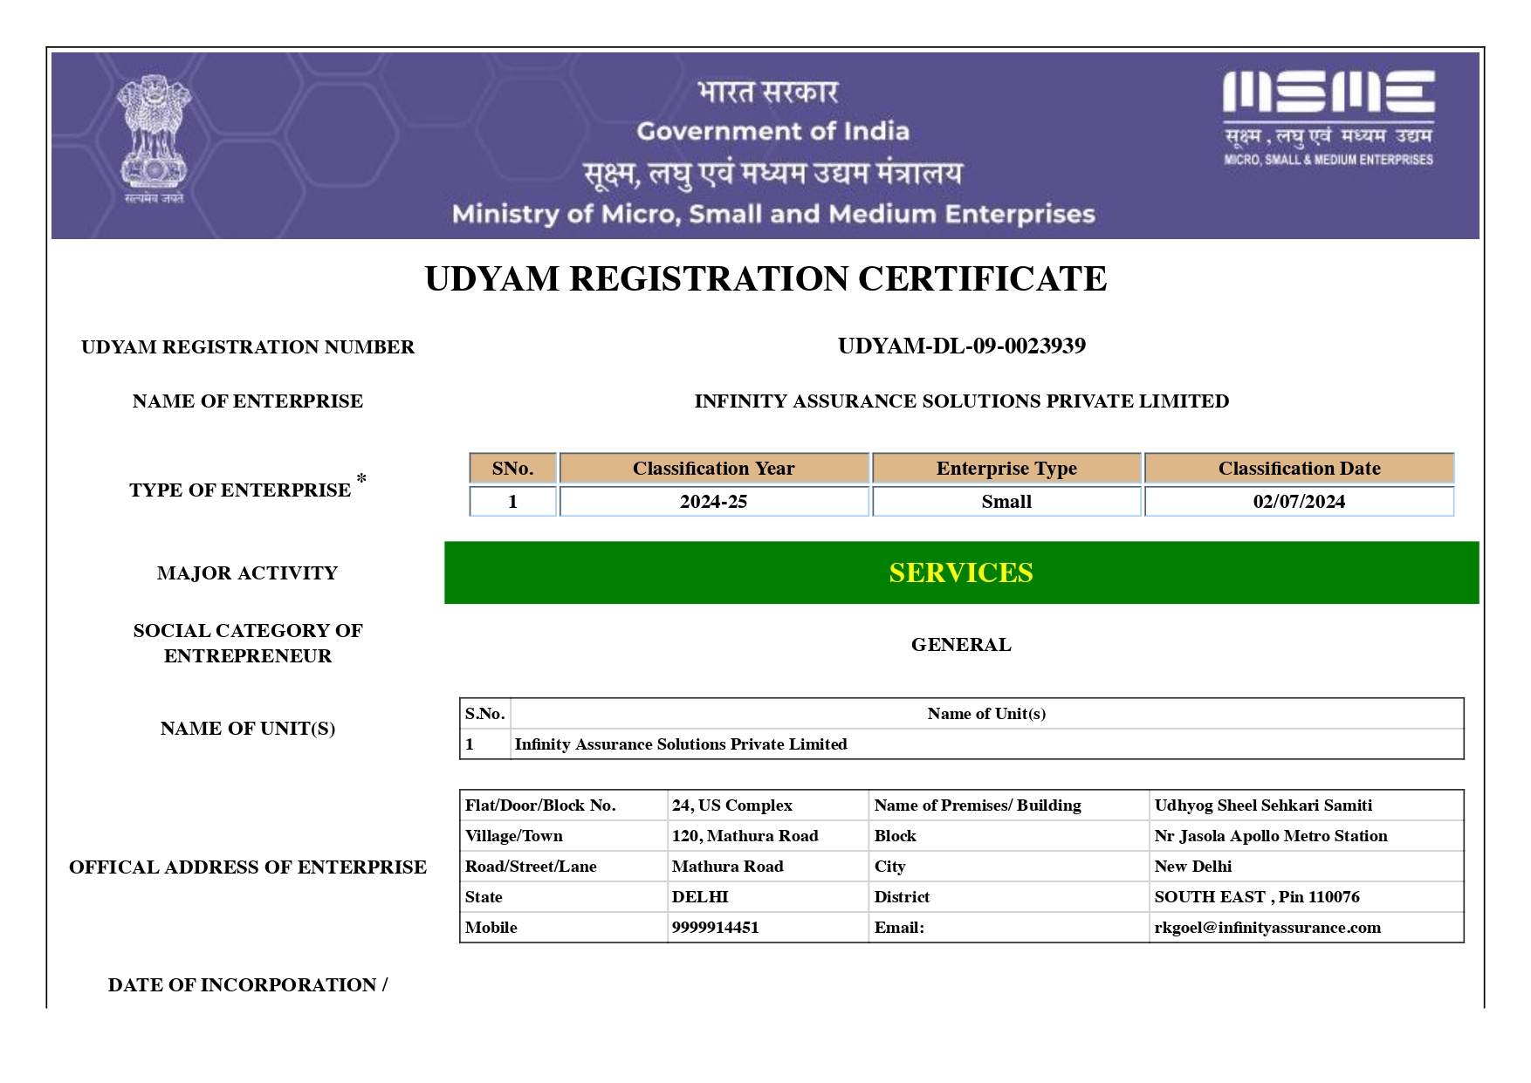Screen dimensions: 1531x1083
Task: Click the TYPE OF ENTERPRISE label
Action: [248, 485]
